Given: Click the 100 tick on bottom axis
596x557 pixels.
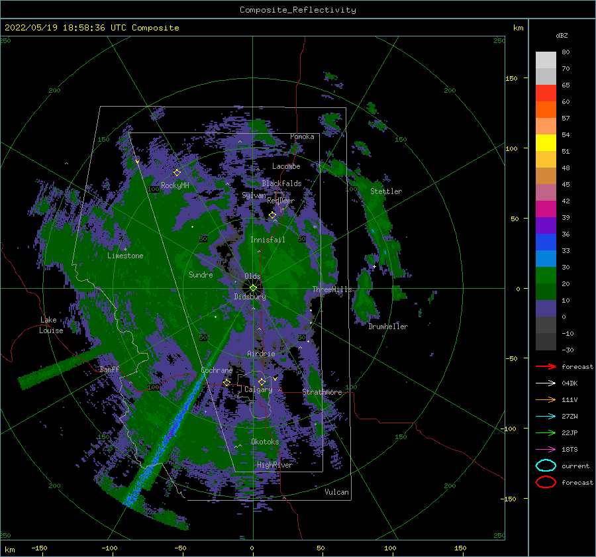Looking at the screenshot, I should tap(390, 548).
